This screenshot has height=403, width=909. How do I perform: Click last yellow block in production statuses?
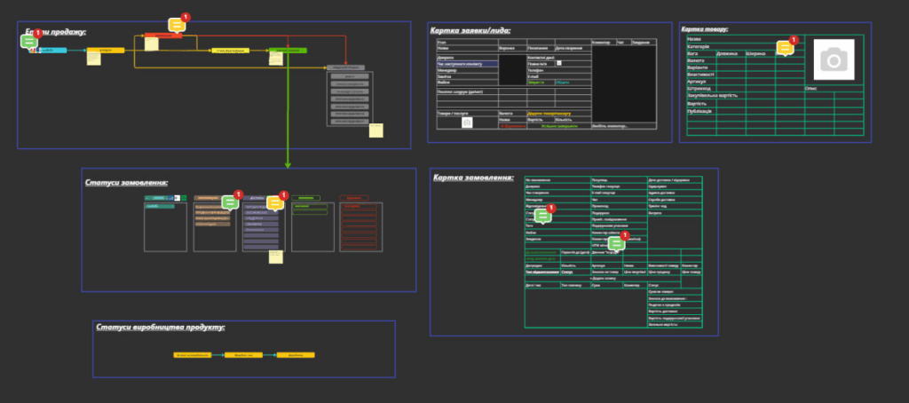point(296,355)
